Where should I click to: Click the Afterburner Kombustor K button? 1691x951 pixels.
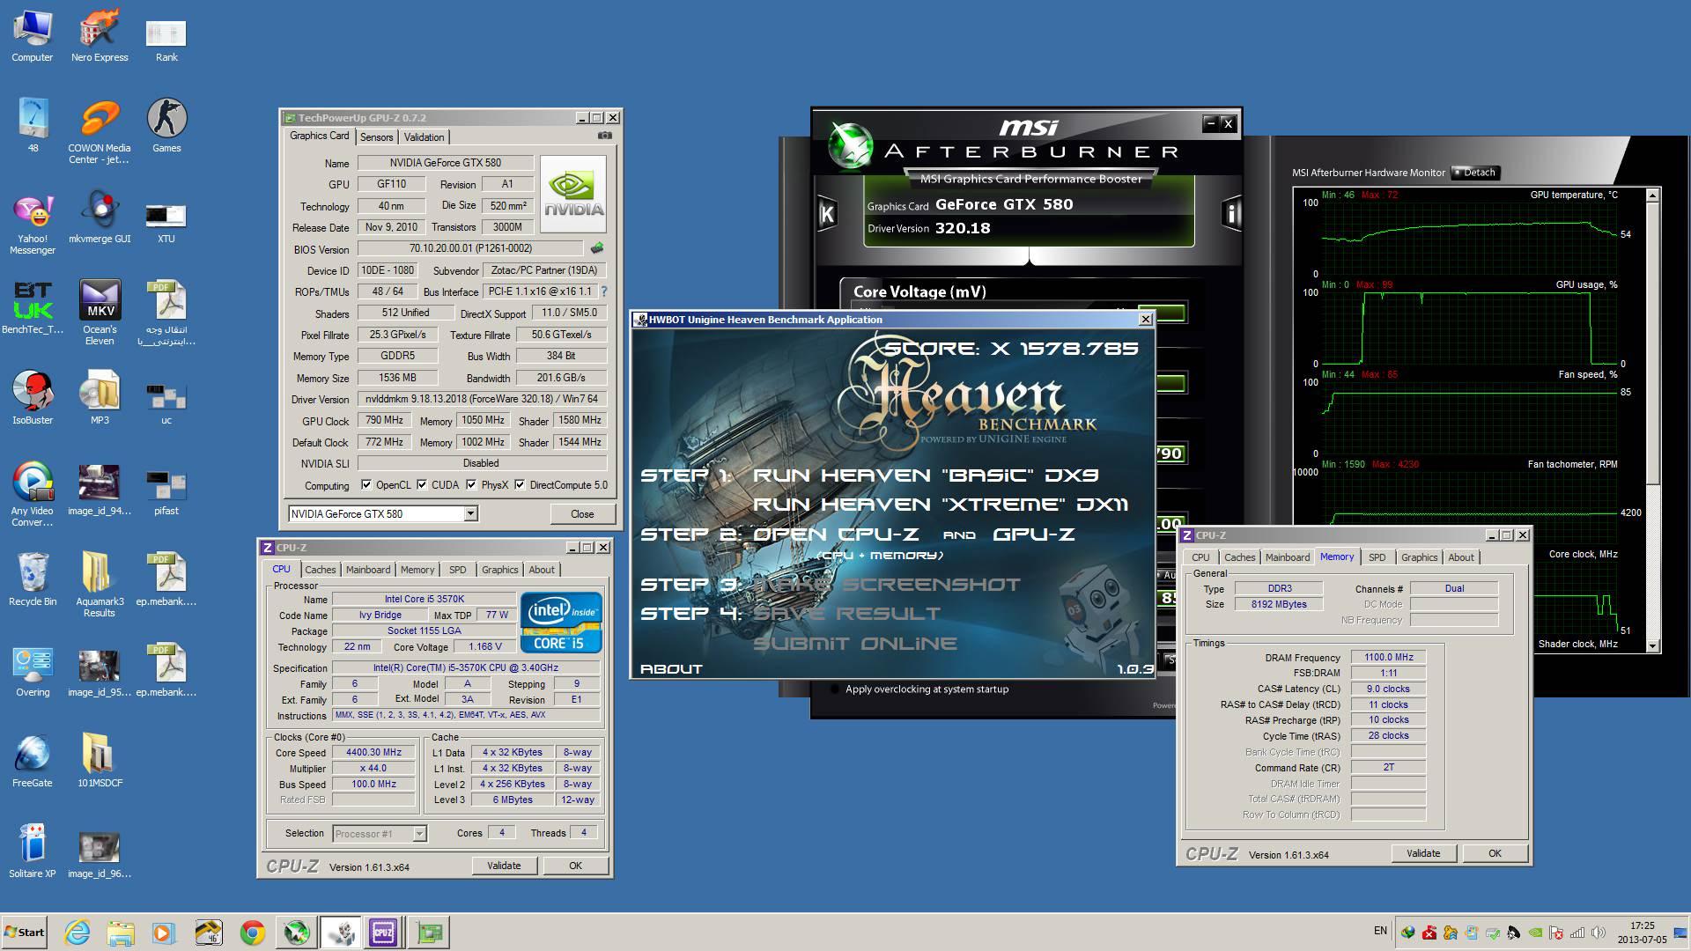tap(826, 214)
